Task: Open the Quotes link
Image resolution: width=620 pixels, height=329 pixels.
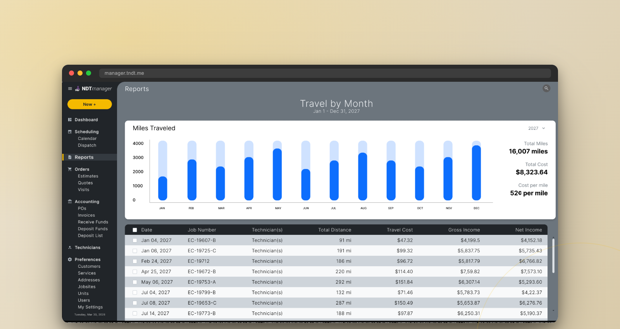Action: click(85, 183)
